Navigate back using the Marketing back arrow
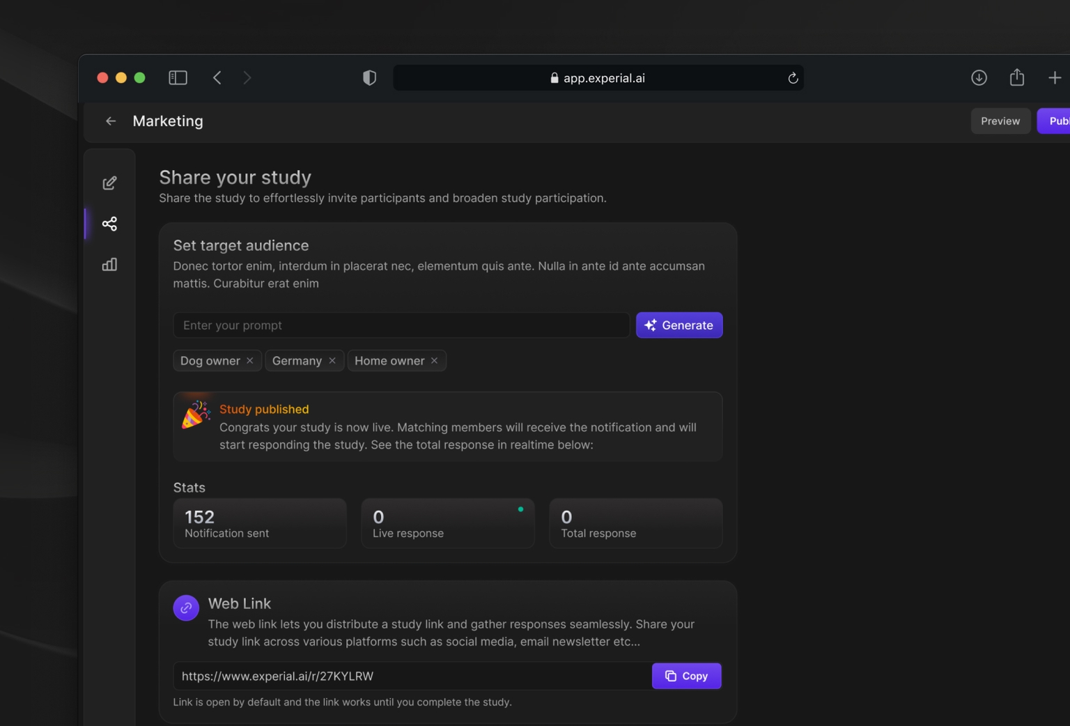 (111, 121)
